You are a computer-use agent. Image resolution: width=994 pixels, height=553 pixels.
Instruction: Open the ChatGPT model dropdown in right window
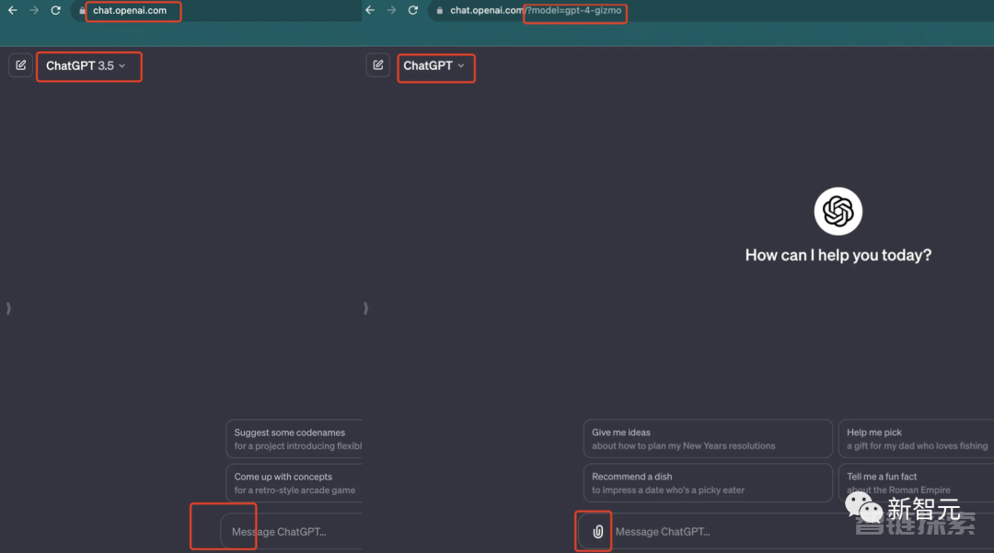tap(434, 66)
